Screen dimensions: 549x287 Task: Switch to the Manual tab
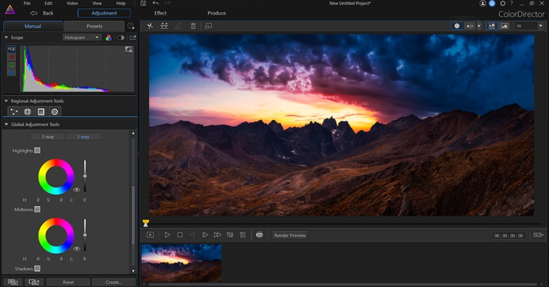tap(33, 26)
